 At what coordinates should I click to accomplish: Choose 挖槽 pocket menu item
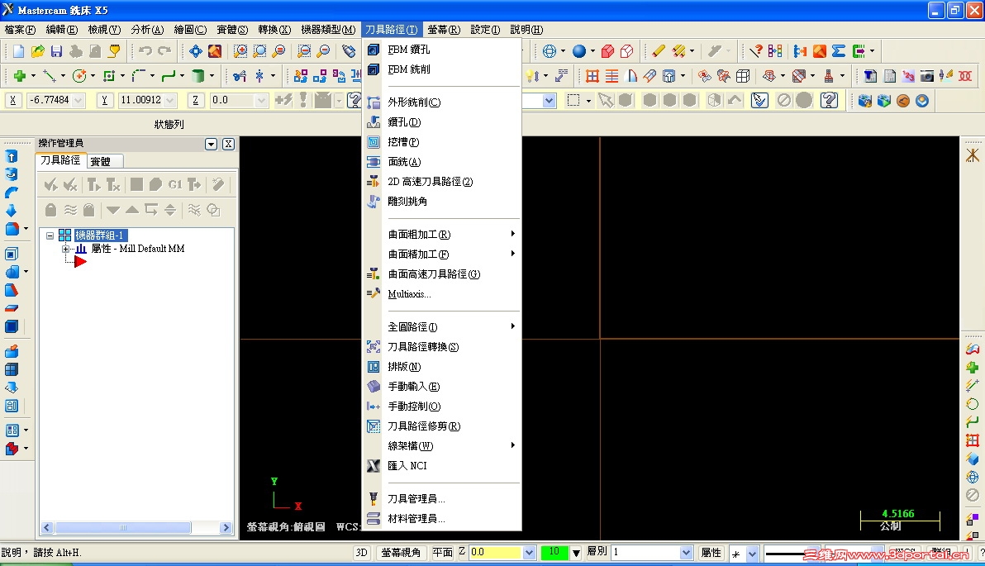click(x=442, y=142)
